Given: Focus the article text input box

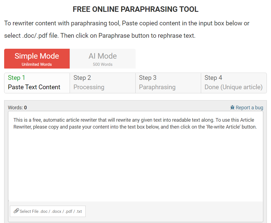Looking at the screenshot, I should coord(135,165).
